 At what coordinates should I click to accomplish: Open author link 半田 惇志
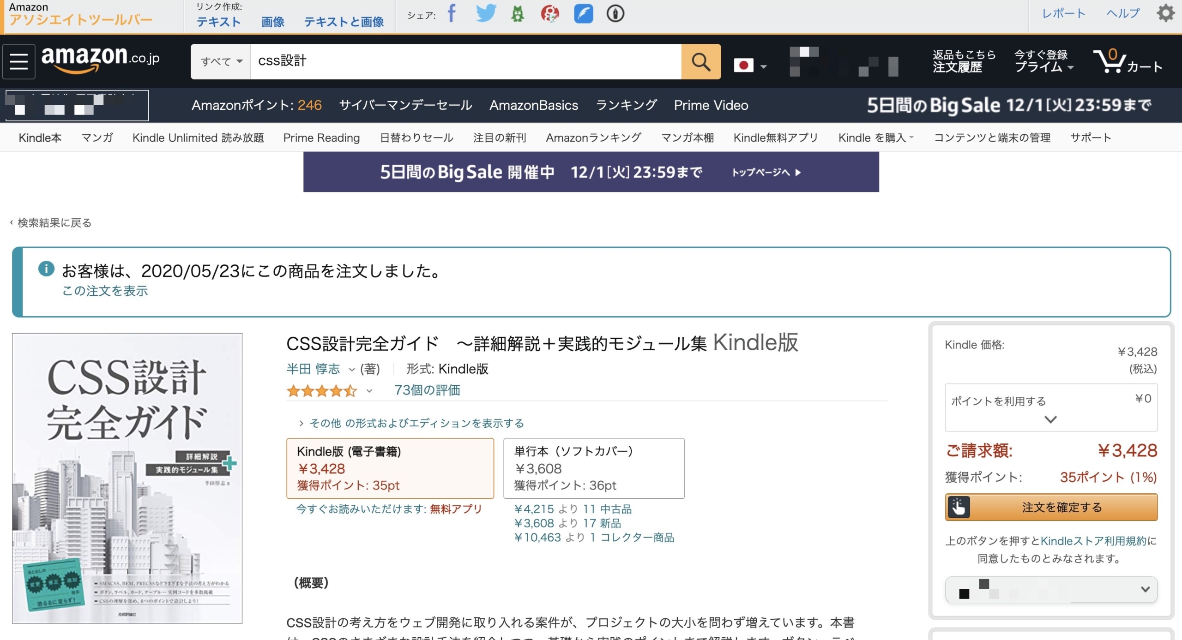(313, 369)
